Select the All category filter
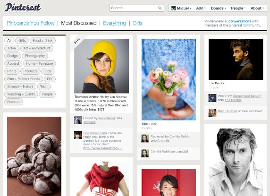Image resolution: width=270 pixels, height=196 pixels. pyautogui.click(x=9, y=41)
